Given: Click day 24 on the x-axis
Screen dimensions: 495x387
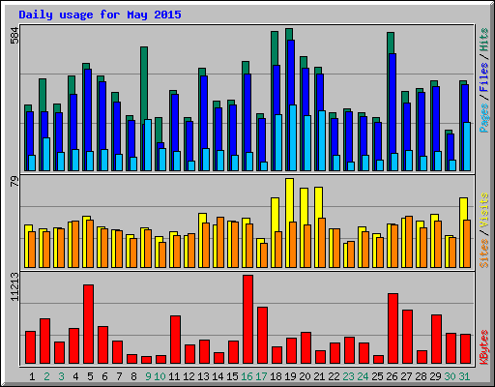Looking at the screenshot, I should coord(363,376).
